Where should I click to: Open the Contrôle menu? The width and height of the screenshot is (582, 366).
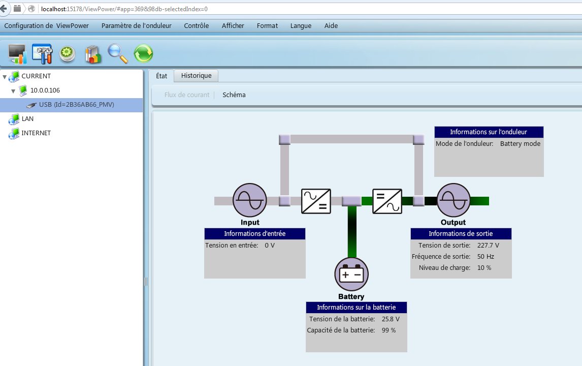(x=196, y=25)
